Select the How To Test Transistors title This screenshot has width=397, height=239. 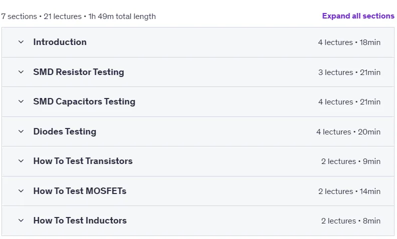click(83, 161)
